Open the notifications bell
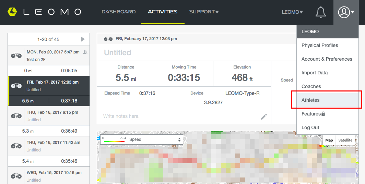The height and width of the screenshot is (184, 365). pyautogui.click(x=320, y=12)
